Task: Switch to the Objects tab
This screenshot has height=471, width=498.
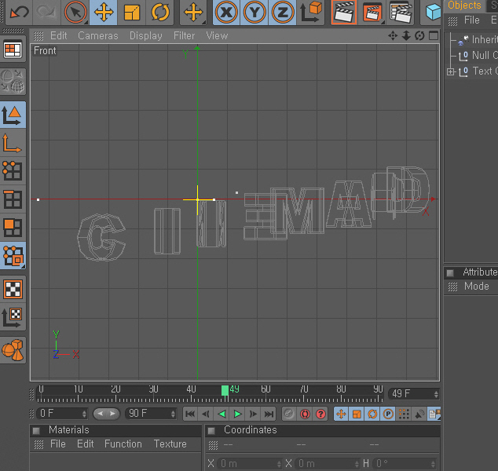Action: coord(464,5)
